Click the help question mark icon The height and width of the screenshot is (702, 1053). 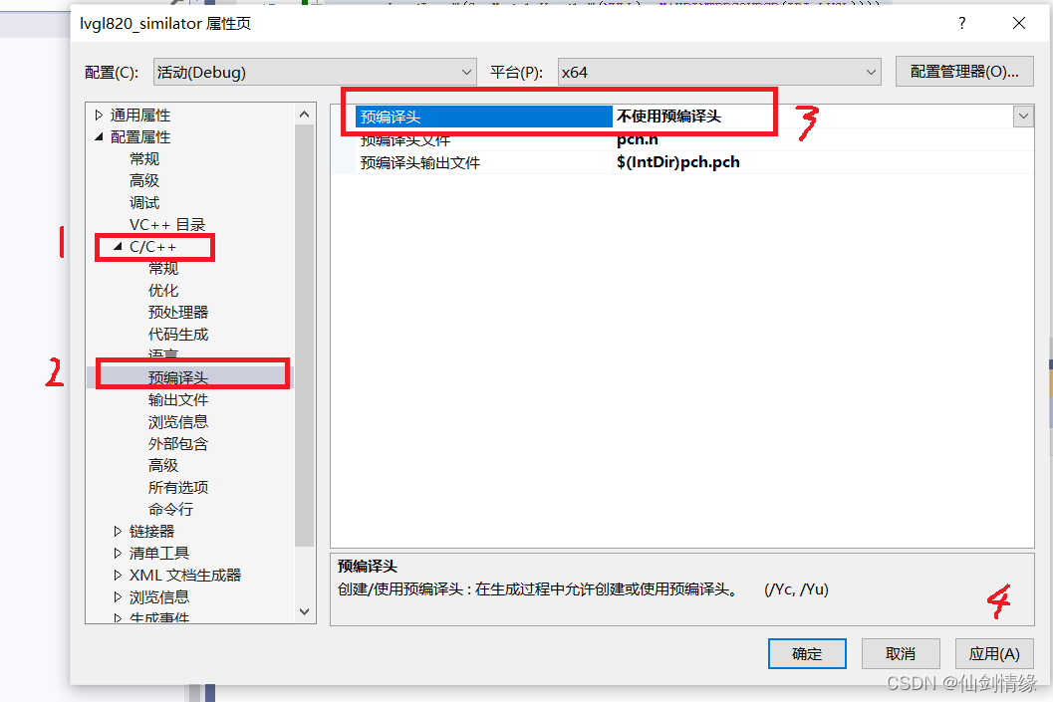click(x=961, y=24)
